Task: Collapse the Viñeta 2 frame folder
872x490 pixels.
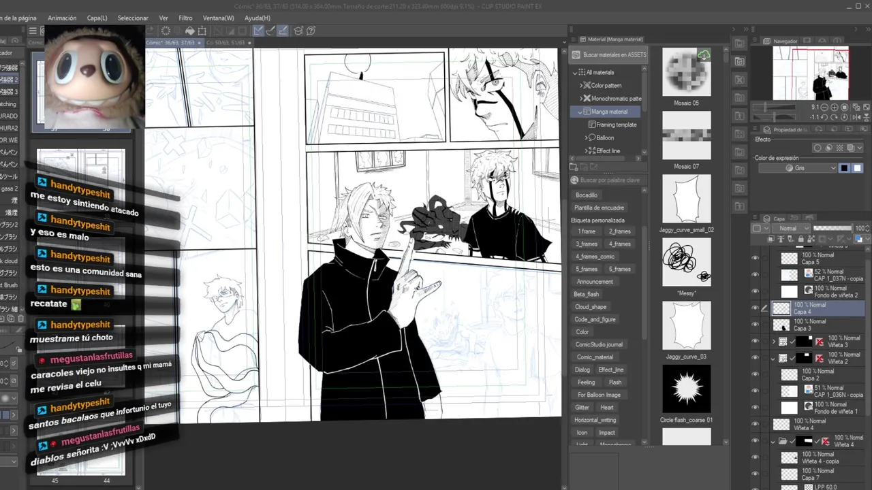Action: (773, 358)
